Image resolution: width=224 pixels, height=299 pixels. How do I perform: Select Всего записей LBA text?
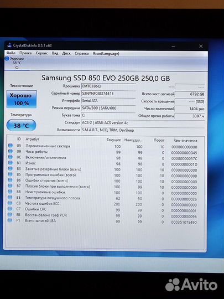click(40, 220)
